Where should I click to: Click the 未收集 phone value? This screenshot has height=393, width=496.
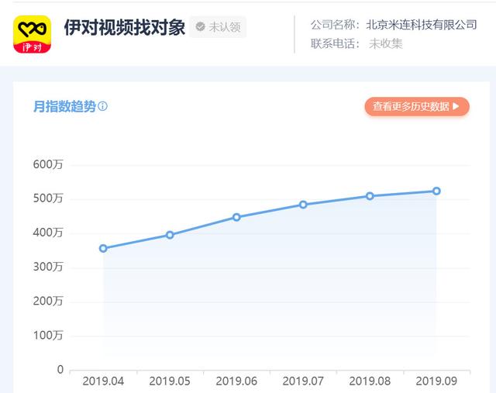click(386, 43)
